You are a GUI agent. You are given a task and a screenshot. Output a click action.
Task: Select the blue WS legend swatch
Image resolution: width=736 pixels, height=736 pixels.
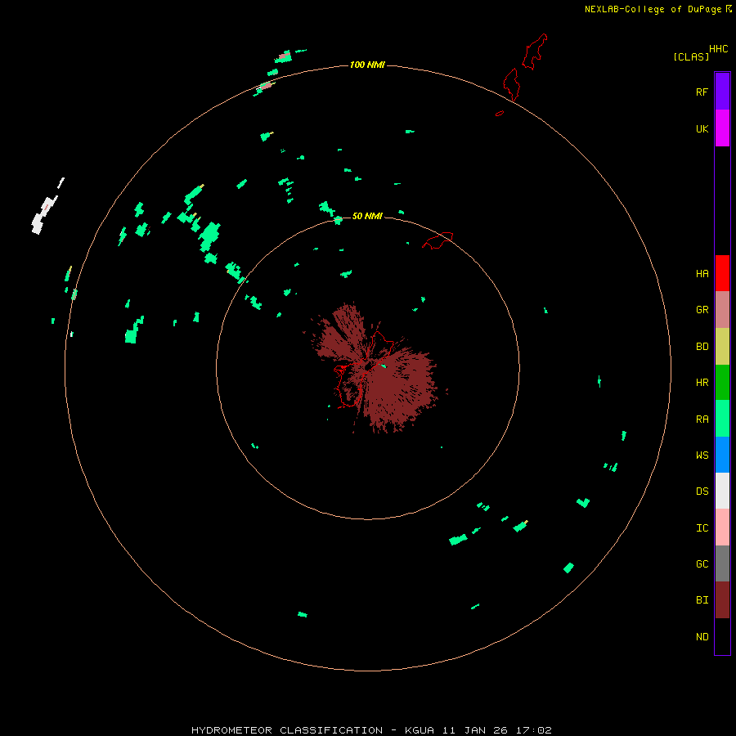[x=722, y=455]
